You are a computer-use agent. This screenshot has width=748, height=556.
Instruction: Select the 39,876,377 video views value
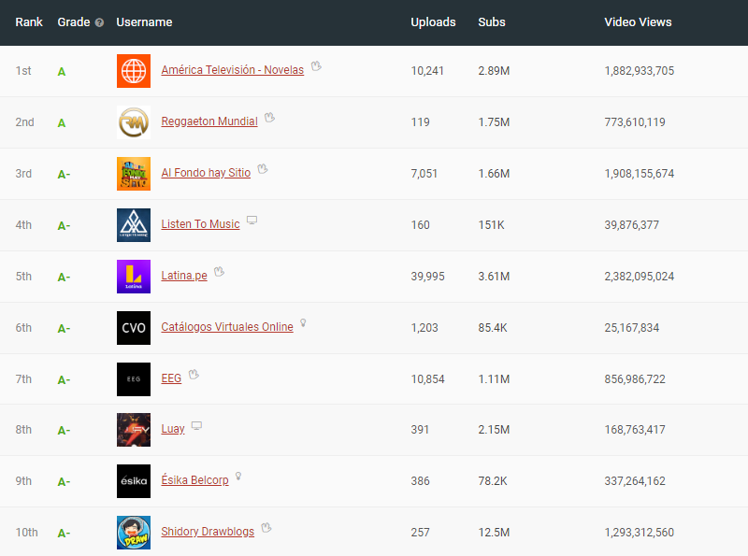click(x=632, y=225)
